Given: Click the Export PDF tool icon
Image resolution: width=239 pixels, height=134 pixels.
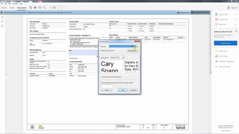Looking at the screenshot, I should coord(217,15).
